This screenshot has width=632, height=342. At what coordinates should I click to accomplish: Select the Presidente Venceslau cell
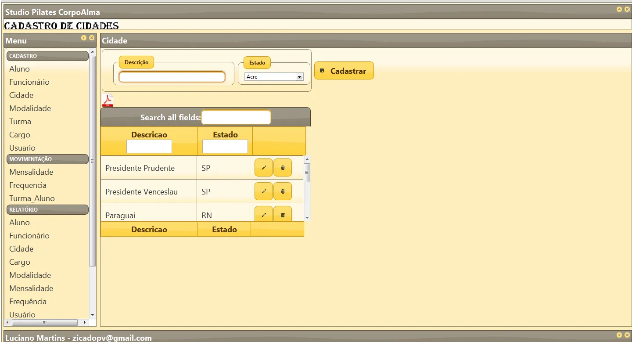click(x=149, y=191)
